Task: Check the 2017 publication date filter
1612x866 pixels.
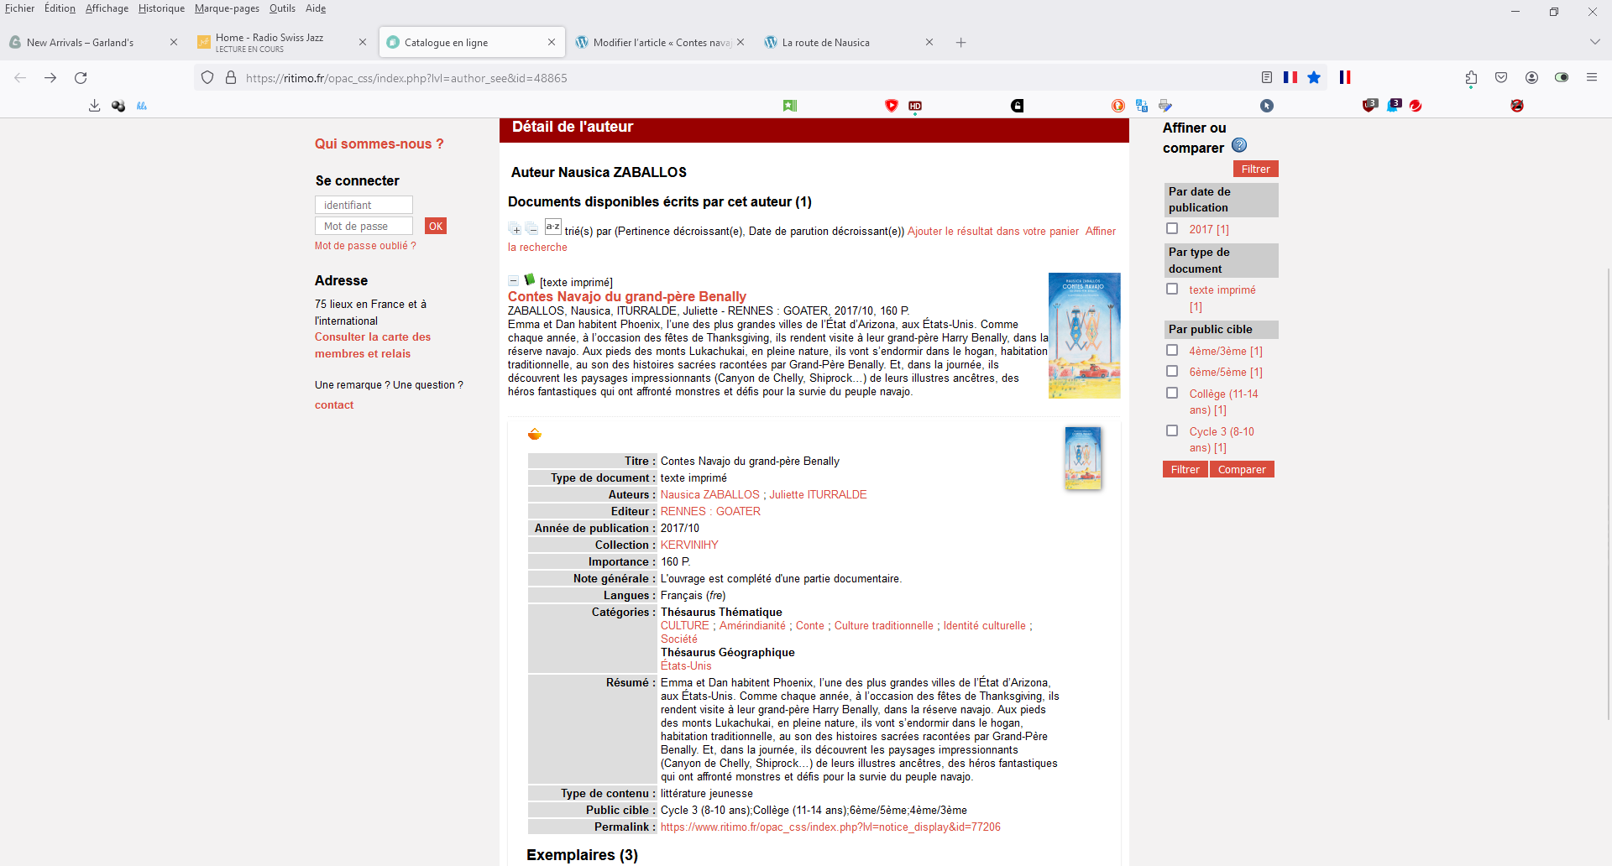Action: pos(1172,228)
